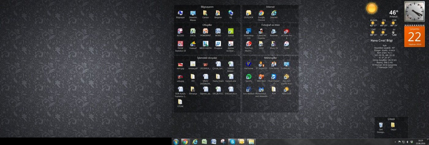Click the Skype icon in the taskbar
The image size is (429, 145).
233,142
